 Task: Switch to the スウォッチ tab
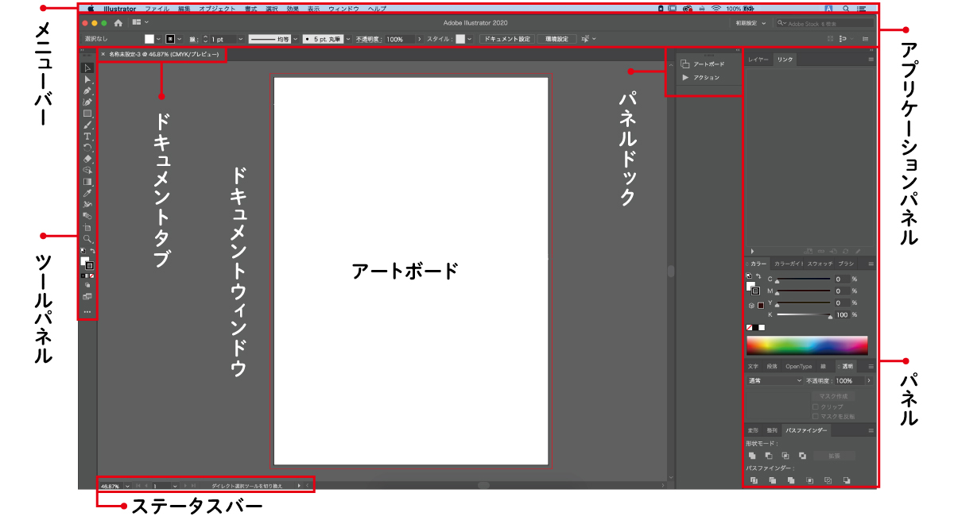pyautogui.click(x=820, y=263)
